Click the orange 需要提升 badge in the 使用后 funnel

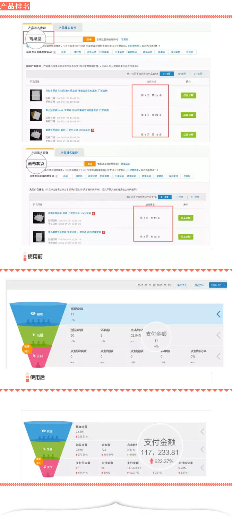pyautogui.click(x=38, y=461)
